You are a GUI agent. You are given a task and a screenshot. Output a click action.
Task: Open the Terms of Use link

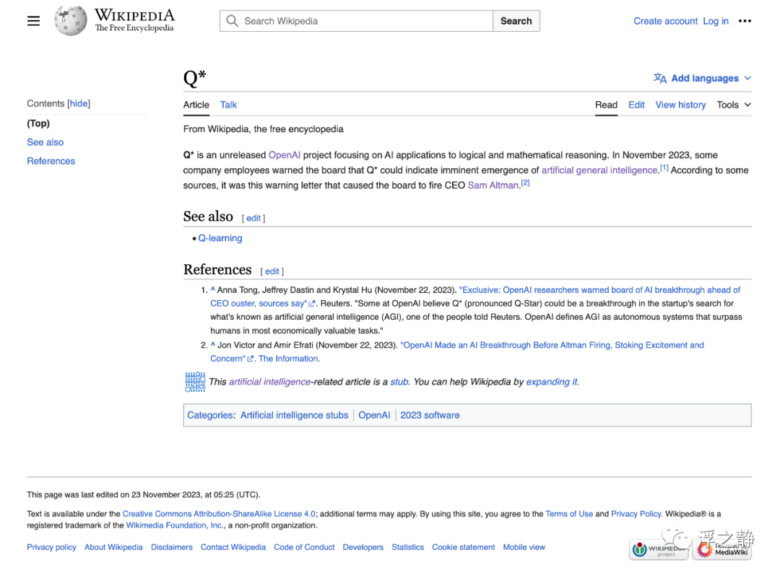coord(569,513)
